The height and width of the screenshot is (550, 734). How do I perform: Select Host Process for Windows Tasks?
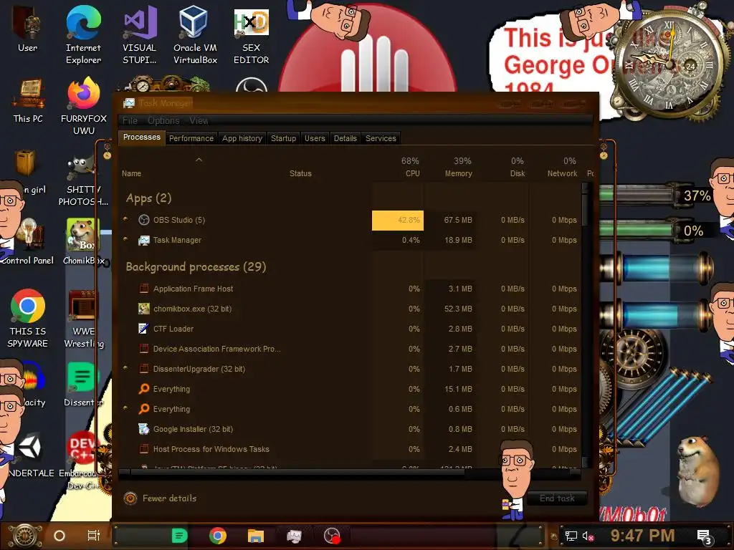tap(350, 449)
